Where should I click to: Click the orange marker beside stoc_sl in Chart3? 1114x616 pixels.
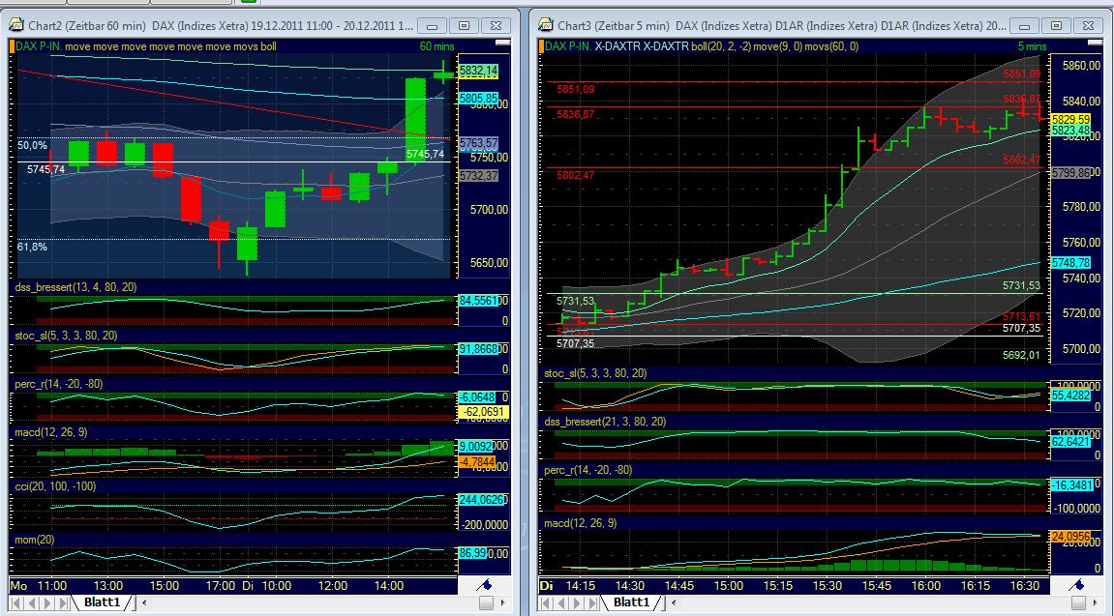[542, 372]
